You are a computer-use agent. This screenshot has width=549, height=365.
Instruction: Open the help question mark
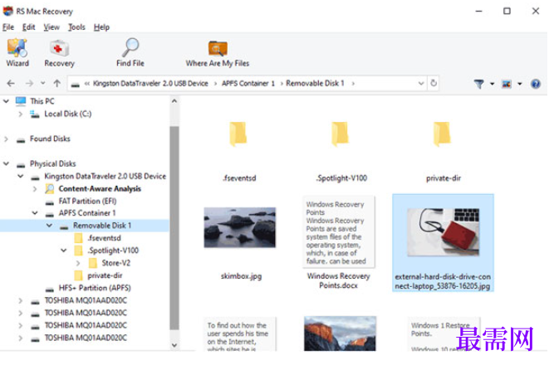(536, 84)
